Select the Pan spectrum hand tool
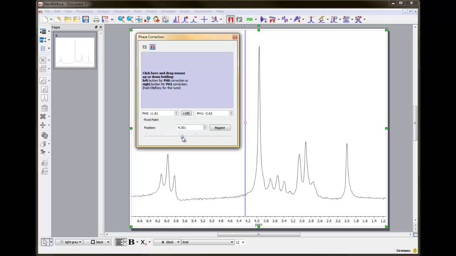456x256 pixels. 156,19
